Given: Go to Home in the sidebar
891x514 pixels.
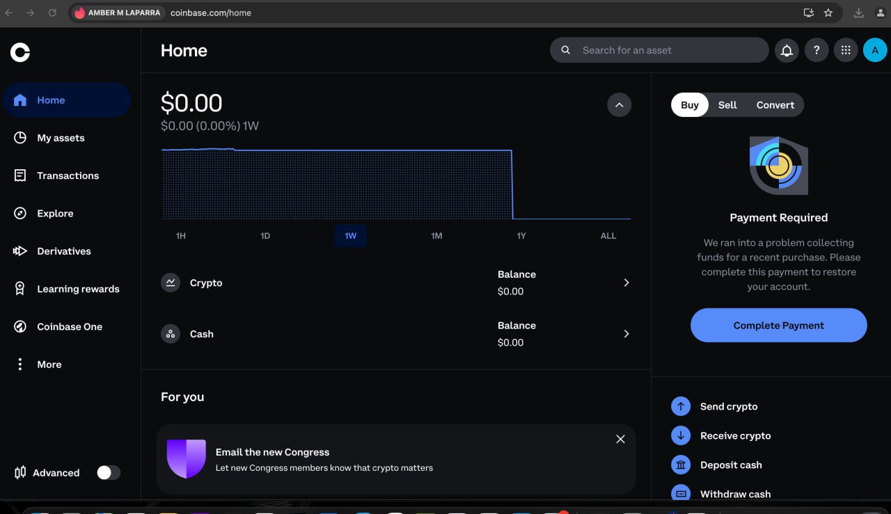Looking at the screenshot, I should click(66, 100).
